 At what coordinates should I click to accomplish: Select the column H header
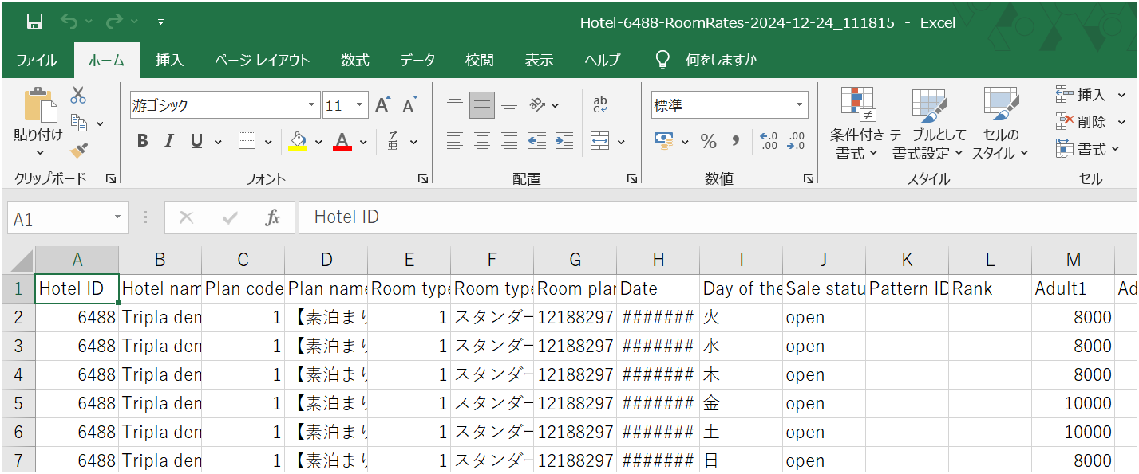[x=658, y=260]
